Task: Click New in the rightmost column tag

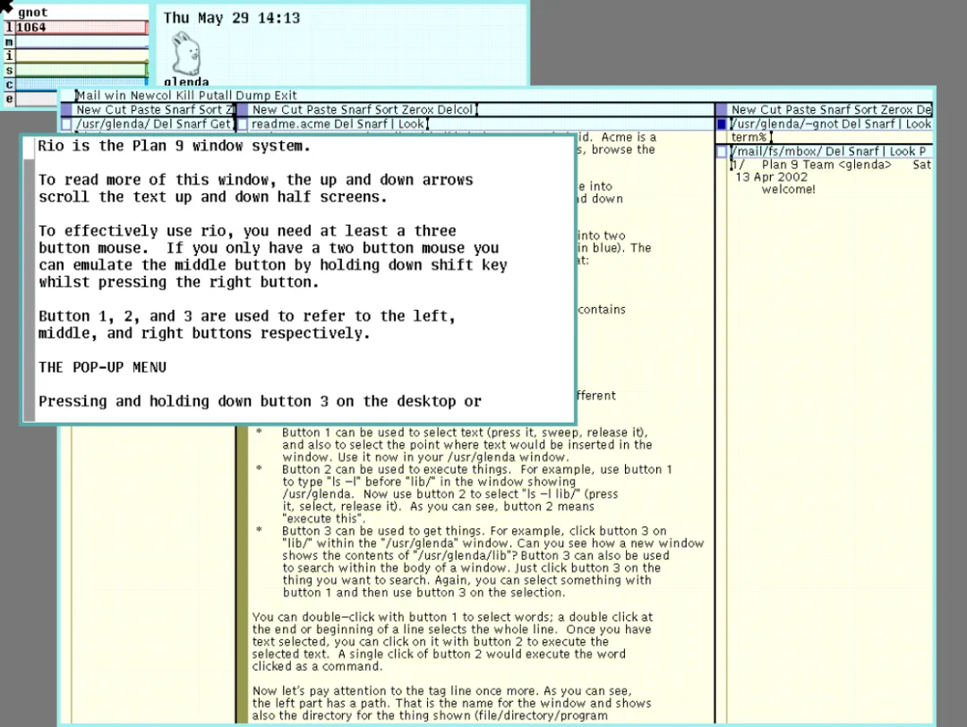Action: point(744,110)
